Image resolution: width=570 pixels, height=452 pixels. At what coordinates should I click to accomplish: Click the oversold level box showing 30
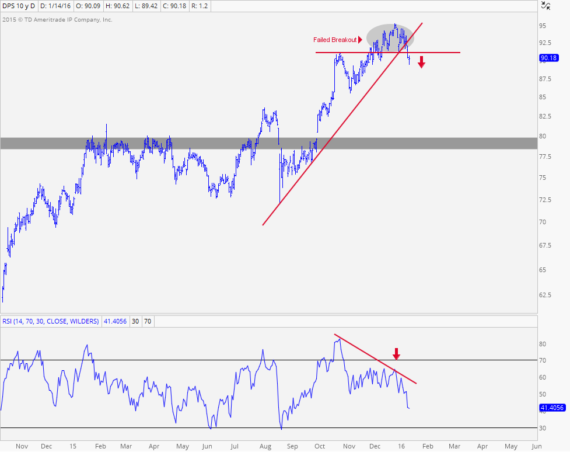135,321
